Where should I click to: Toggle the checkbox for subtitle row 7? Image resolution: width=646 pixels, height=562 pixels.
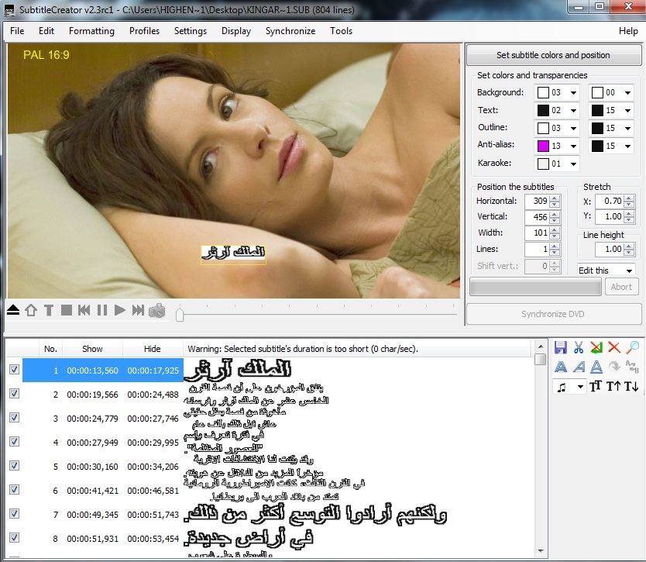[x=14, y=515]
